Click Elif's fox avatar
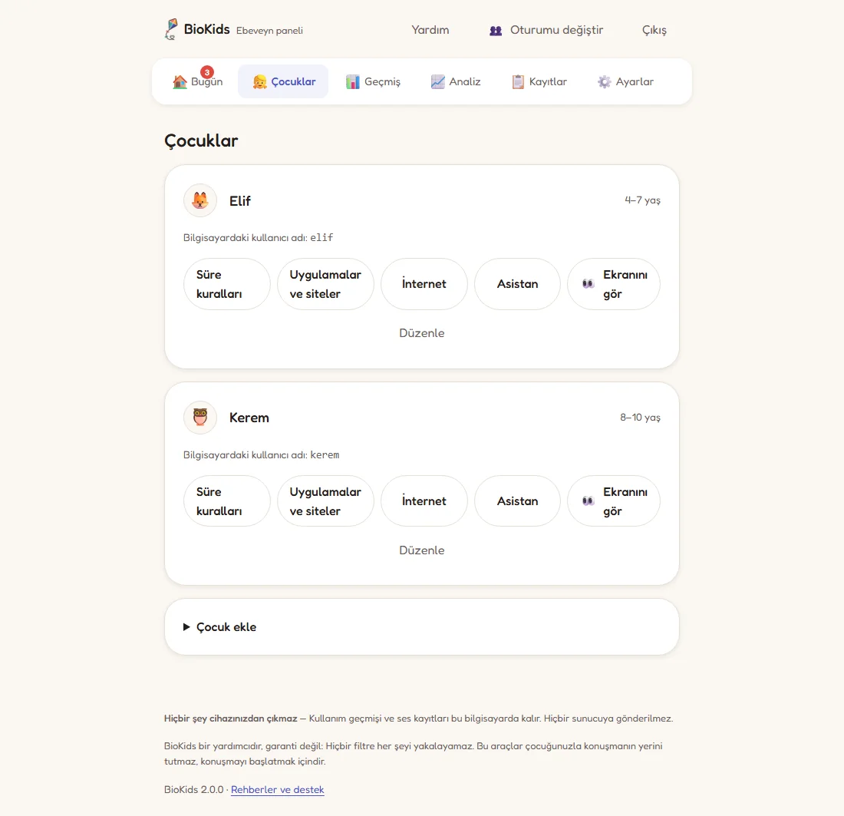 pos(200,200)
